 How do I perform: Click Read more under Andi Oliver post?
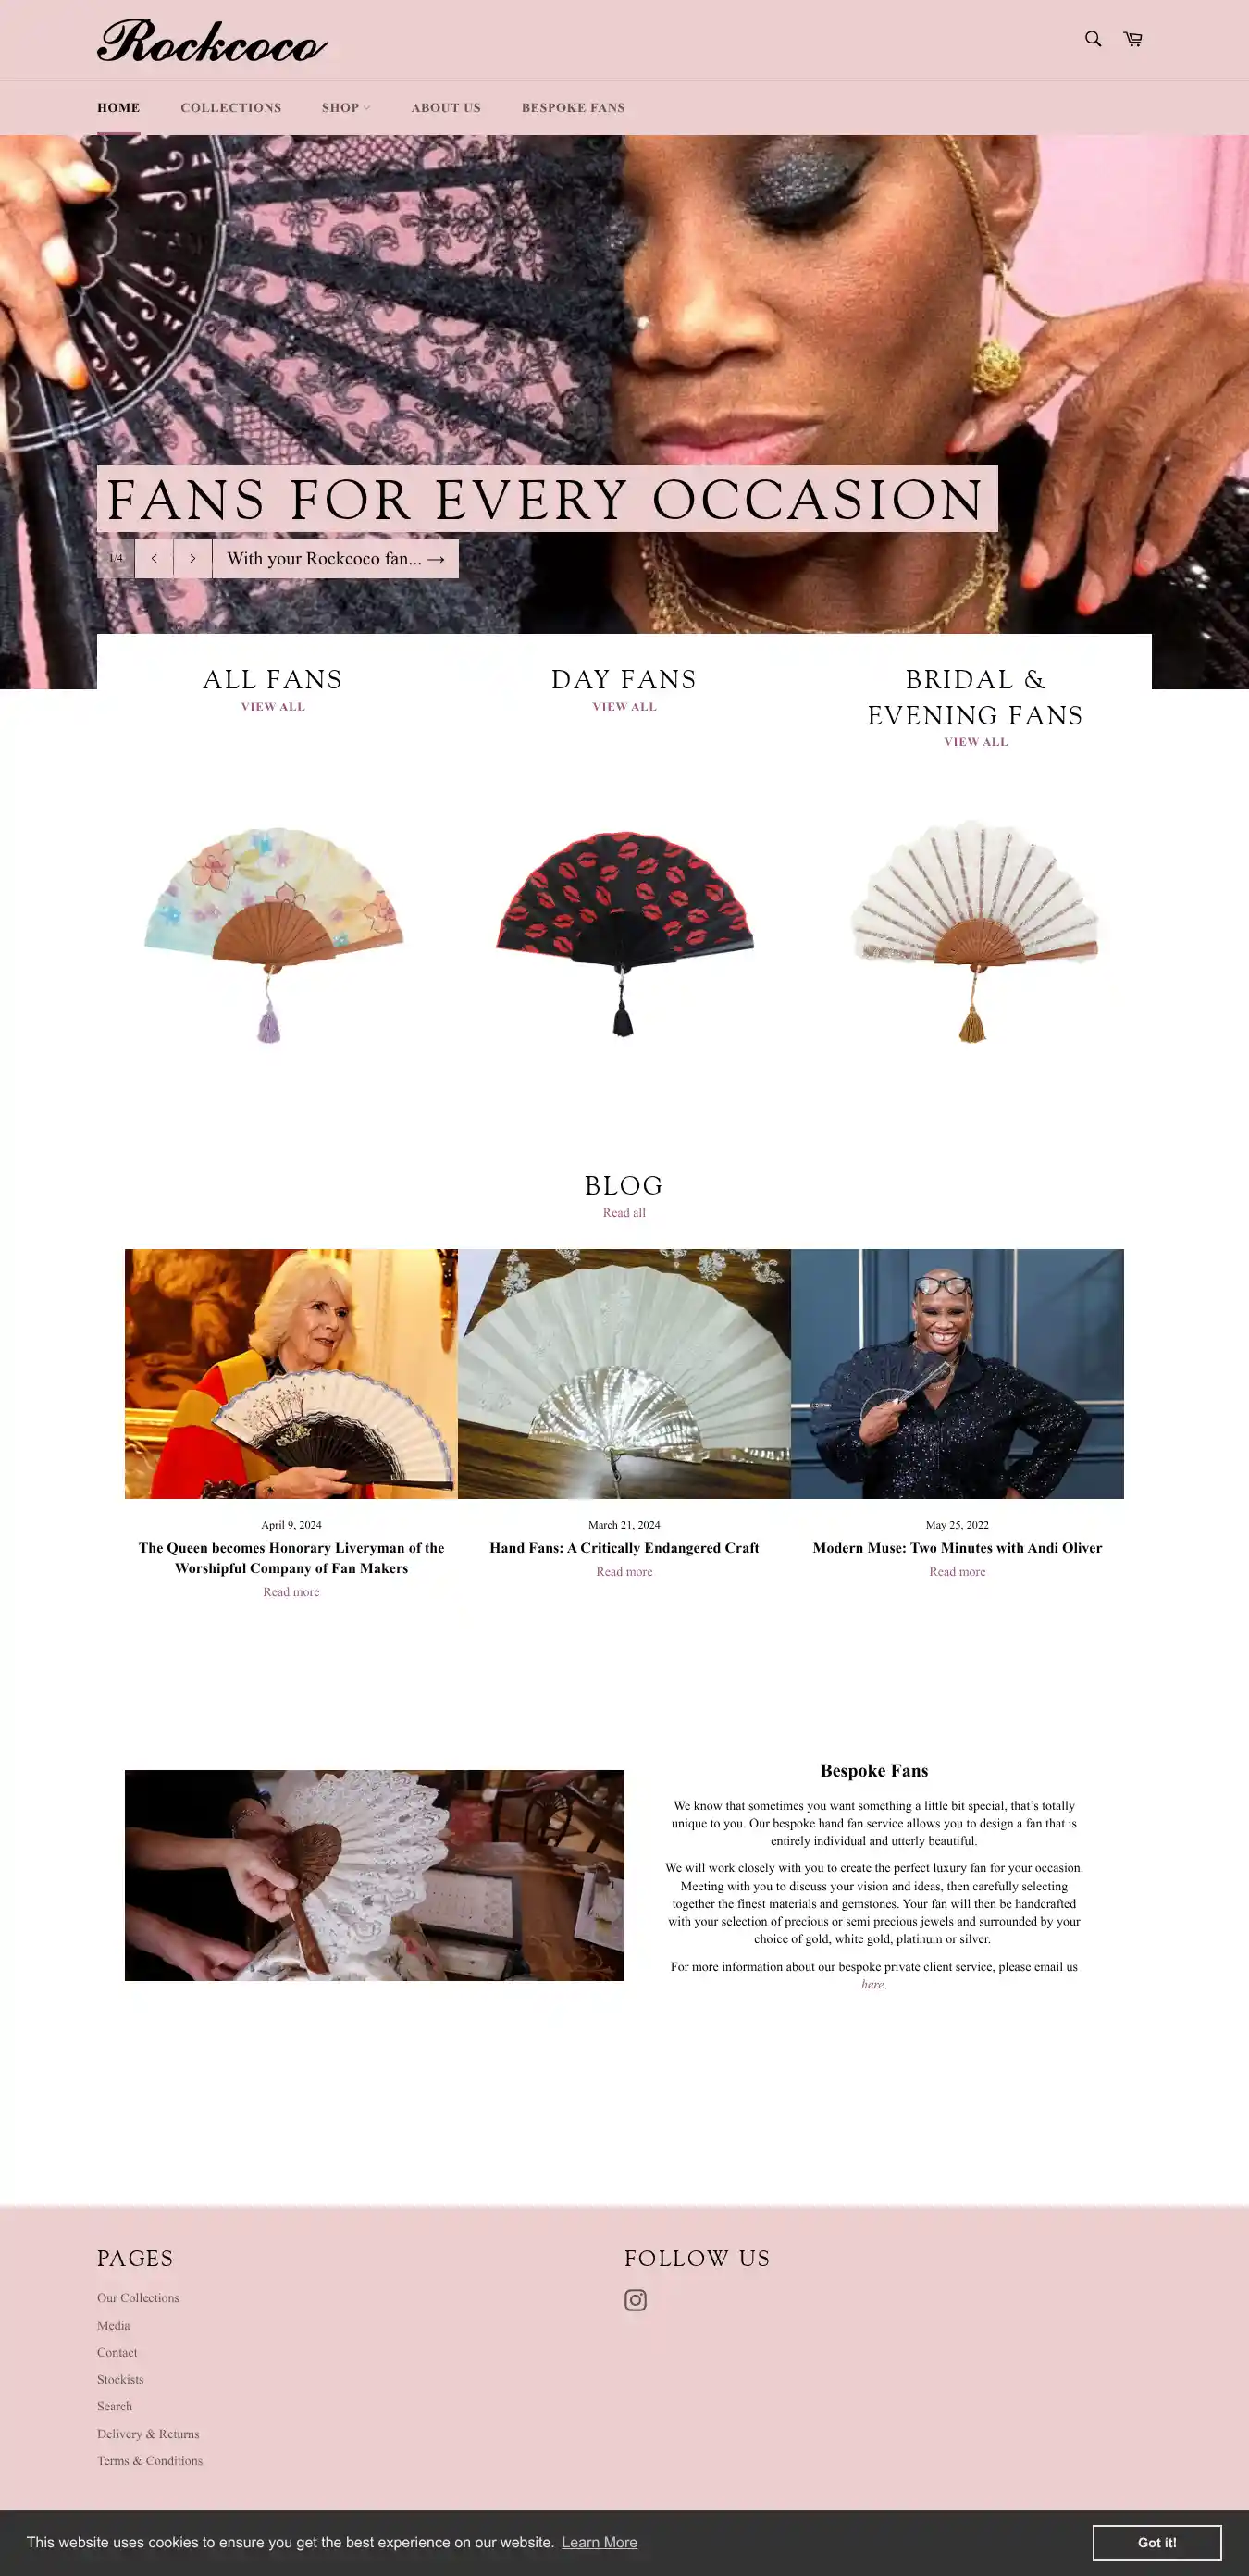coord(957,1572)
